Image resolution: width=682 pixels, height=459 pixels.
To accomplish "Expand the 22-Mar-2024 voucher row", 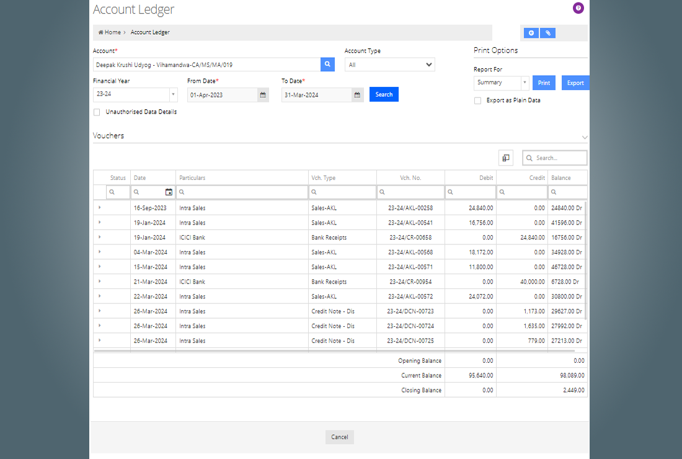I will tap(100, 296).
